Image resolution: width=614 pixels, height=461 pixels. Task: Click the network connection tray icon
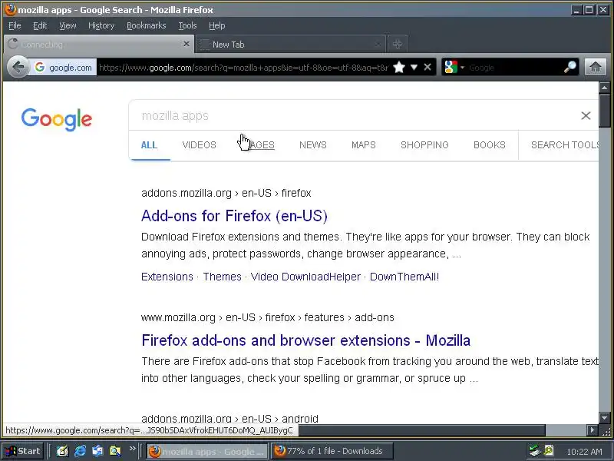[534, 451]
